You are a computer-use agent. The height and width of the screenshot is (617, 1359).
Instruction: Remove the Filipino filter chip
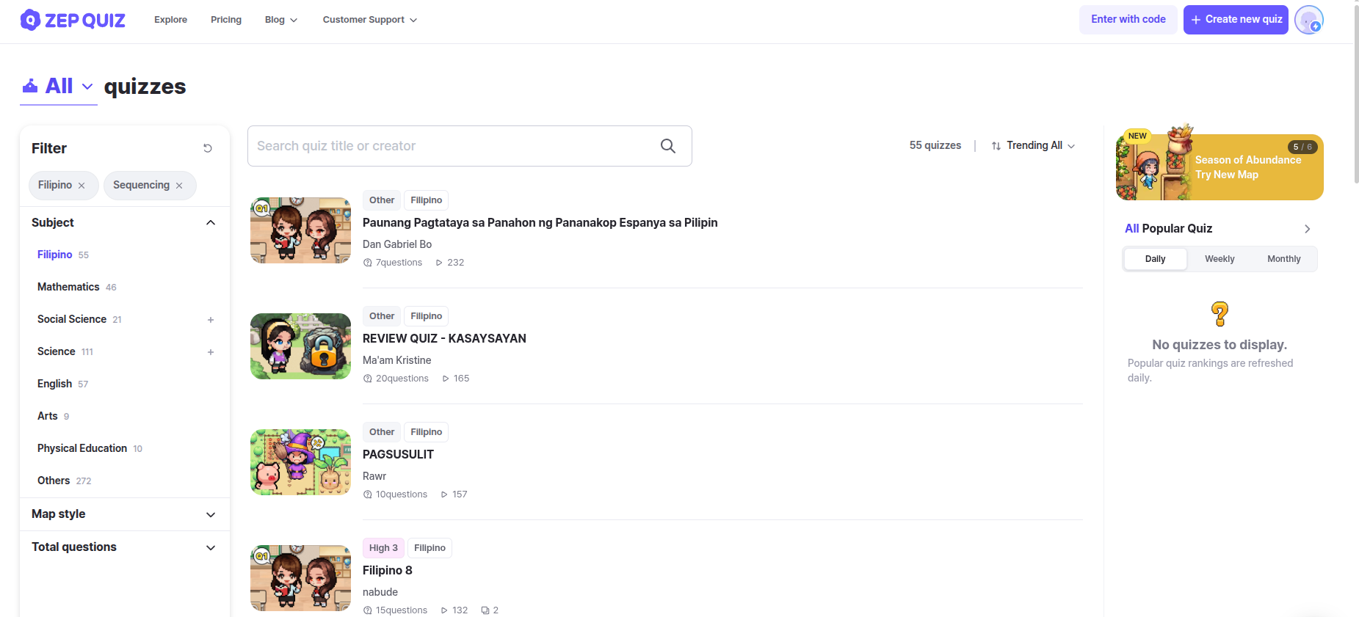pyautogui.click(x=81, y=186)
